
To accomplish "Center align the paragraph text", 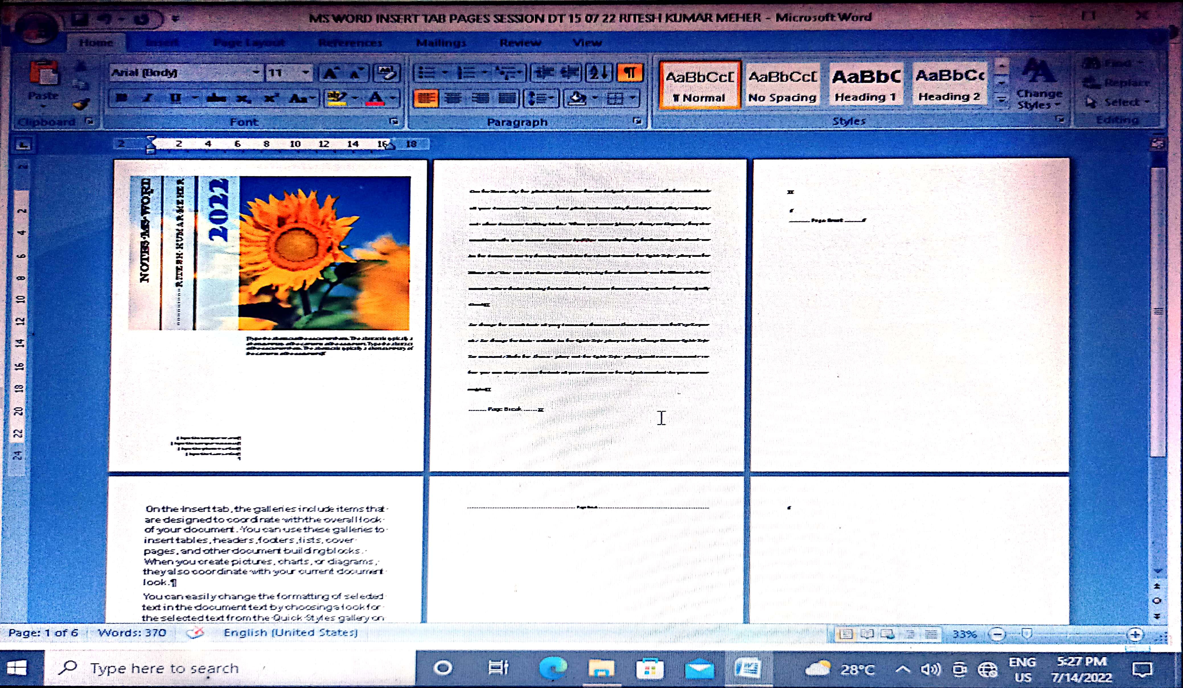I will tap(453, 98).
